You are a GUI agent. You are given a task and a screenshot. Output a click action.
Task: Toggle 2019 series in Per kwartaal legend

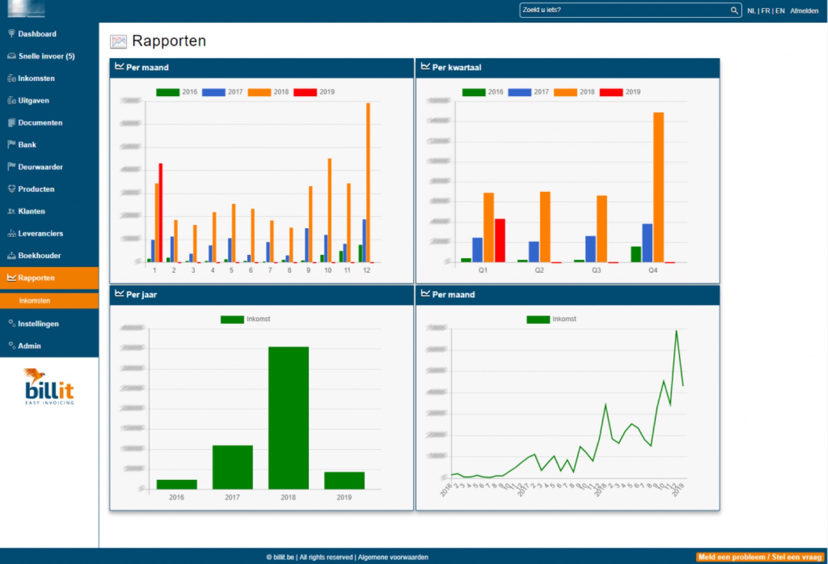tap(611, 92)
